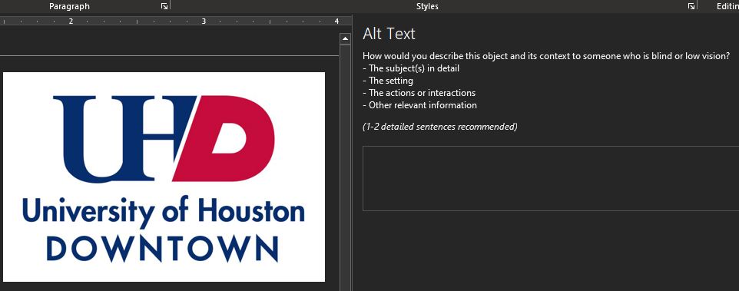Click the Styles group label in ribbon
This screenshot has height=291, width=739.
[x=427, y=6]
